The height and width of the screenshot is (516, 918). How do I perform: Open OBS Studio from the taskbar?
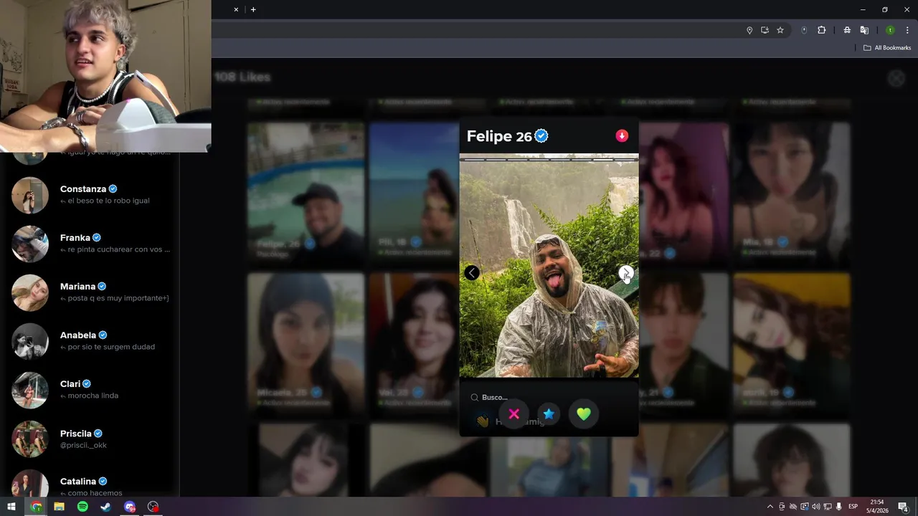coord(153,507)
